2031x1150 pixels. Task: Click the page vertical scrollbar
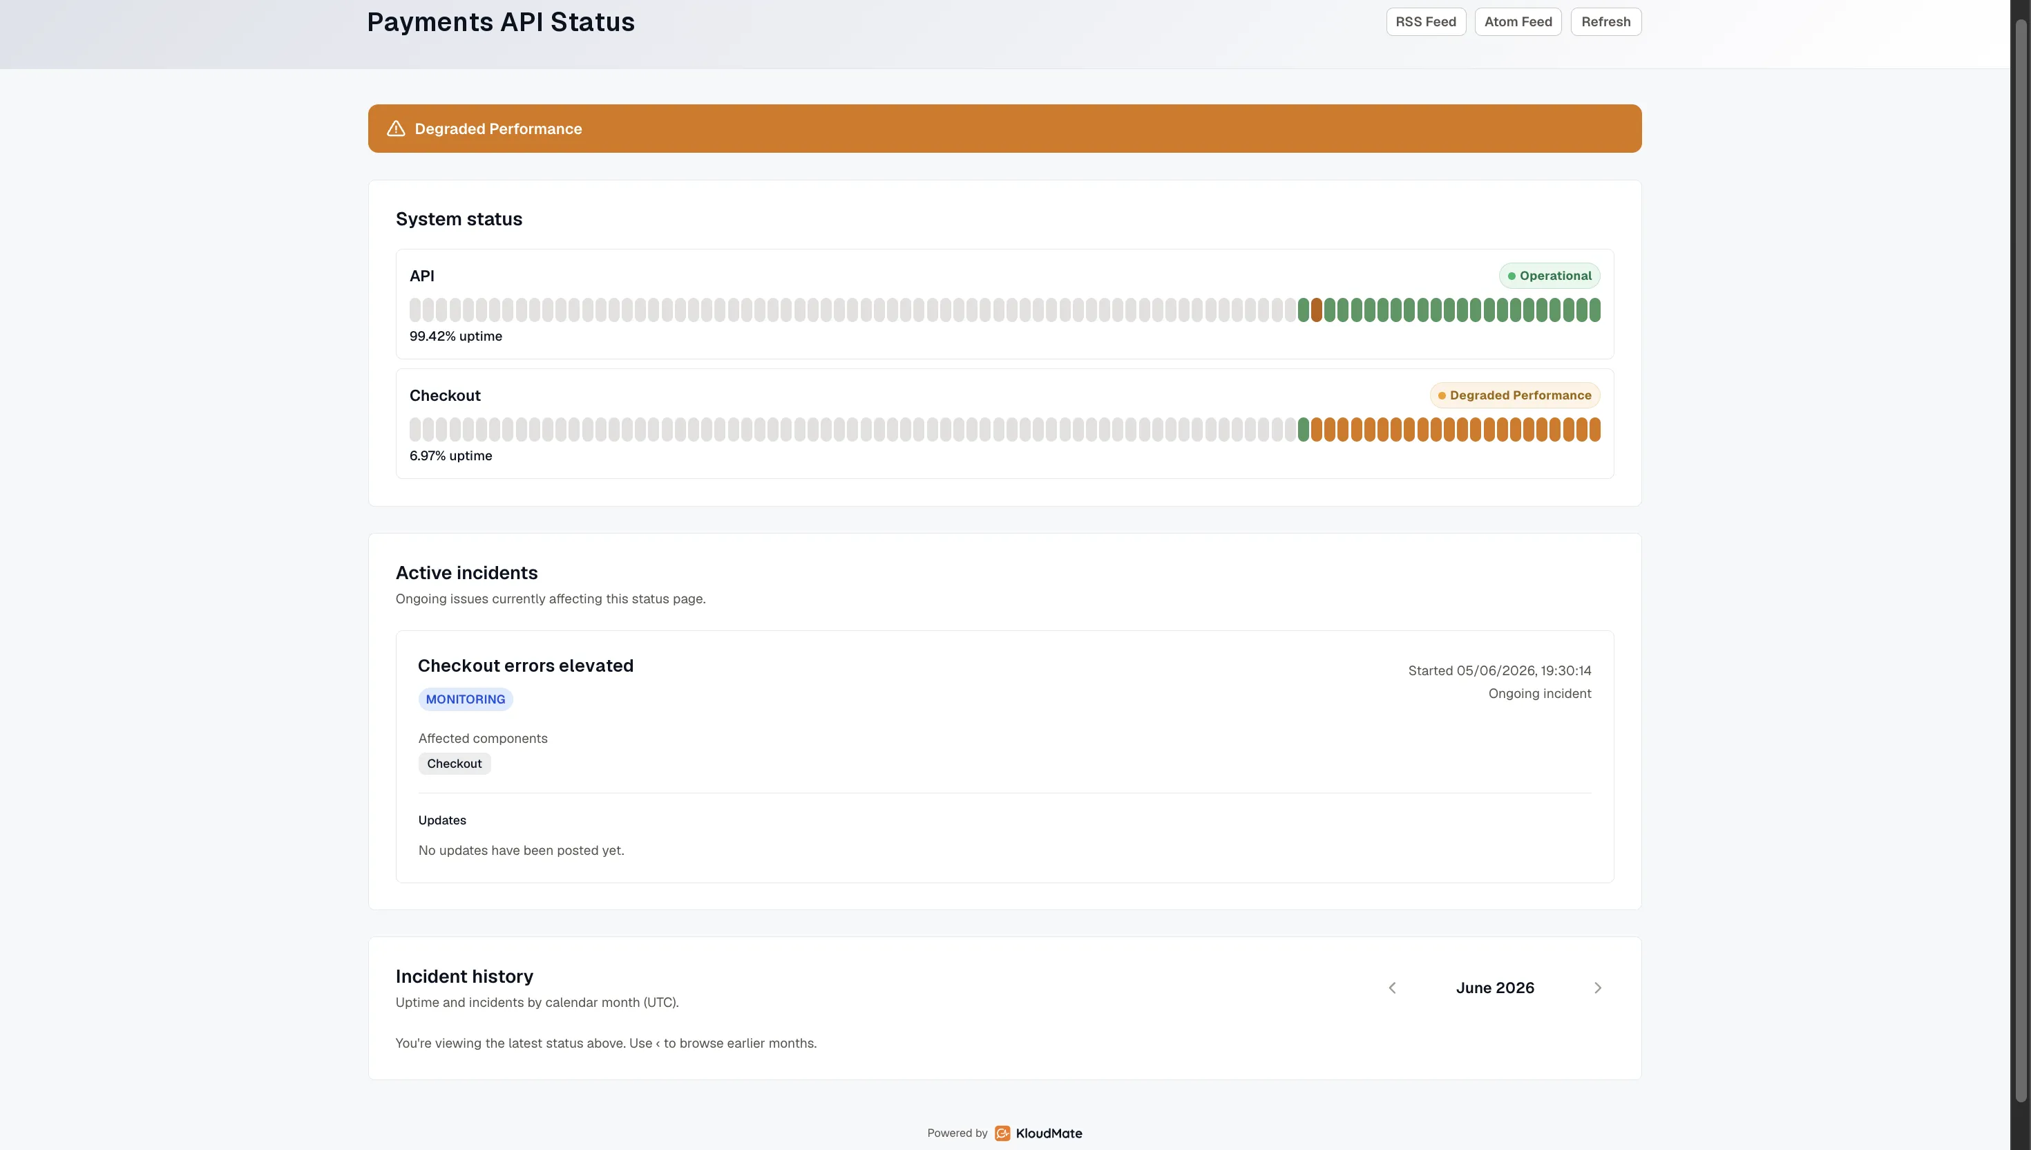click(x=2021, y=560)
